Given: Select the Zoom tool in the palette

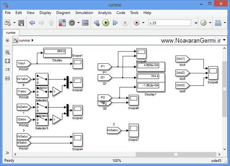Looking at the screenshot, I should pos(7,52).
